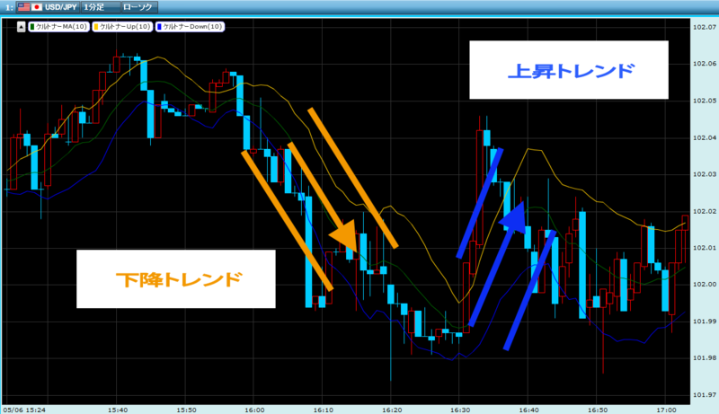Click the 16:20 time axis label

coord(392,410)
